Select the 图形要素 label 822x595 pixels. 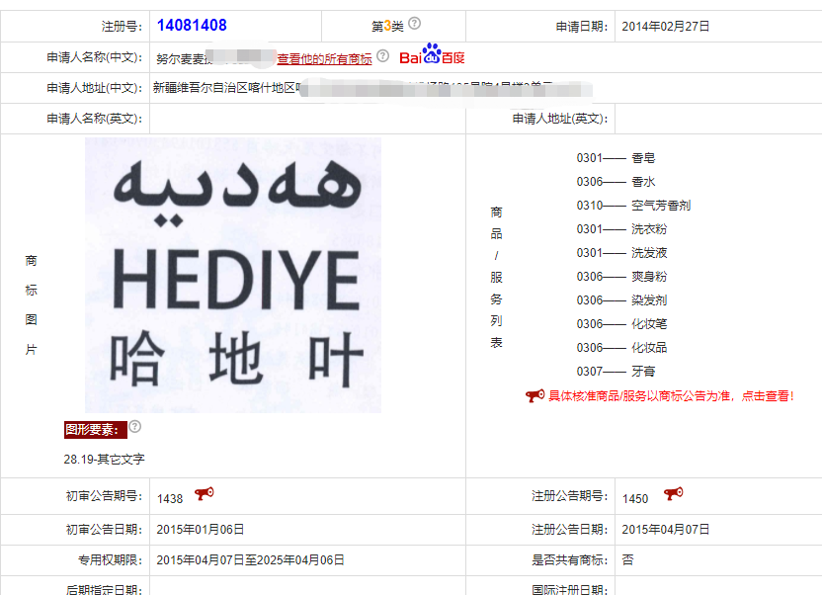(x=94, y=429)
